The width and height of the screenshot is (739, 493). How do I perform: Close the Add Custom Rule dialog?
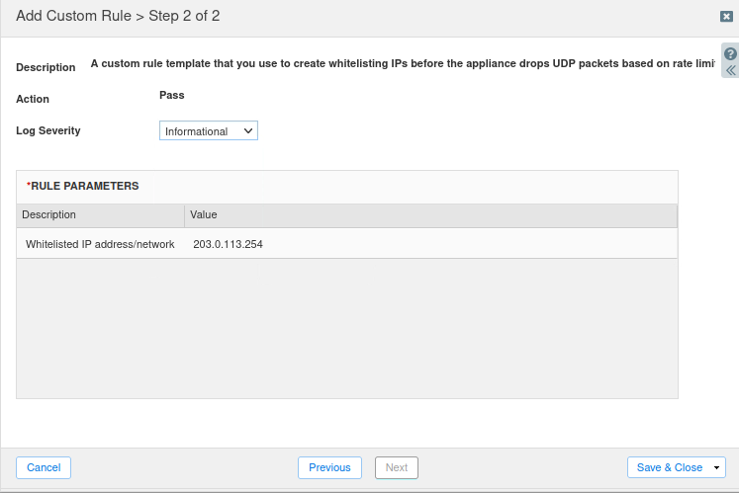click(x=726, y=17)
